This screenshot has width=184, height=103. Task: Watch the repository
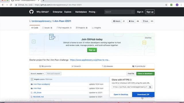point(117,21)
